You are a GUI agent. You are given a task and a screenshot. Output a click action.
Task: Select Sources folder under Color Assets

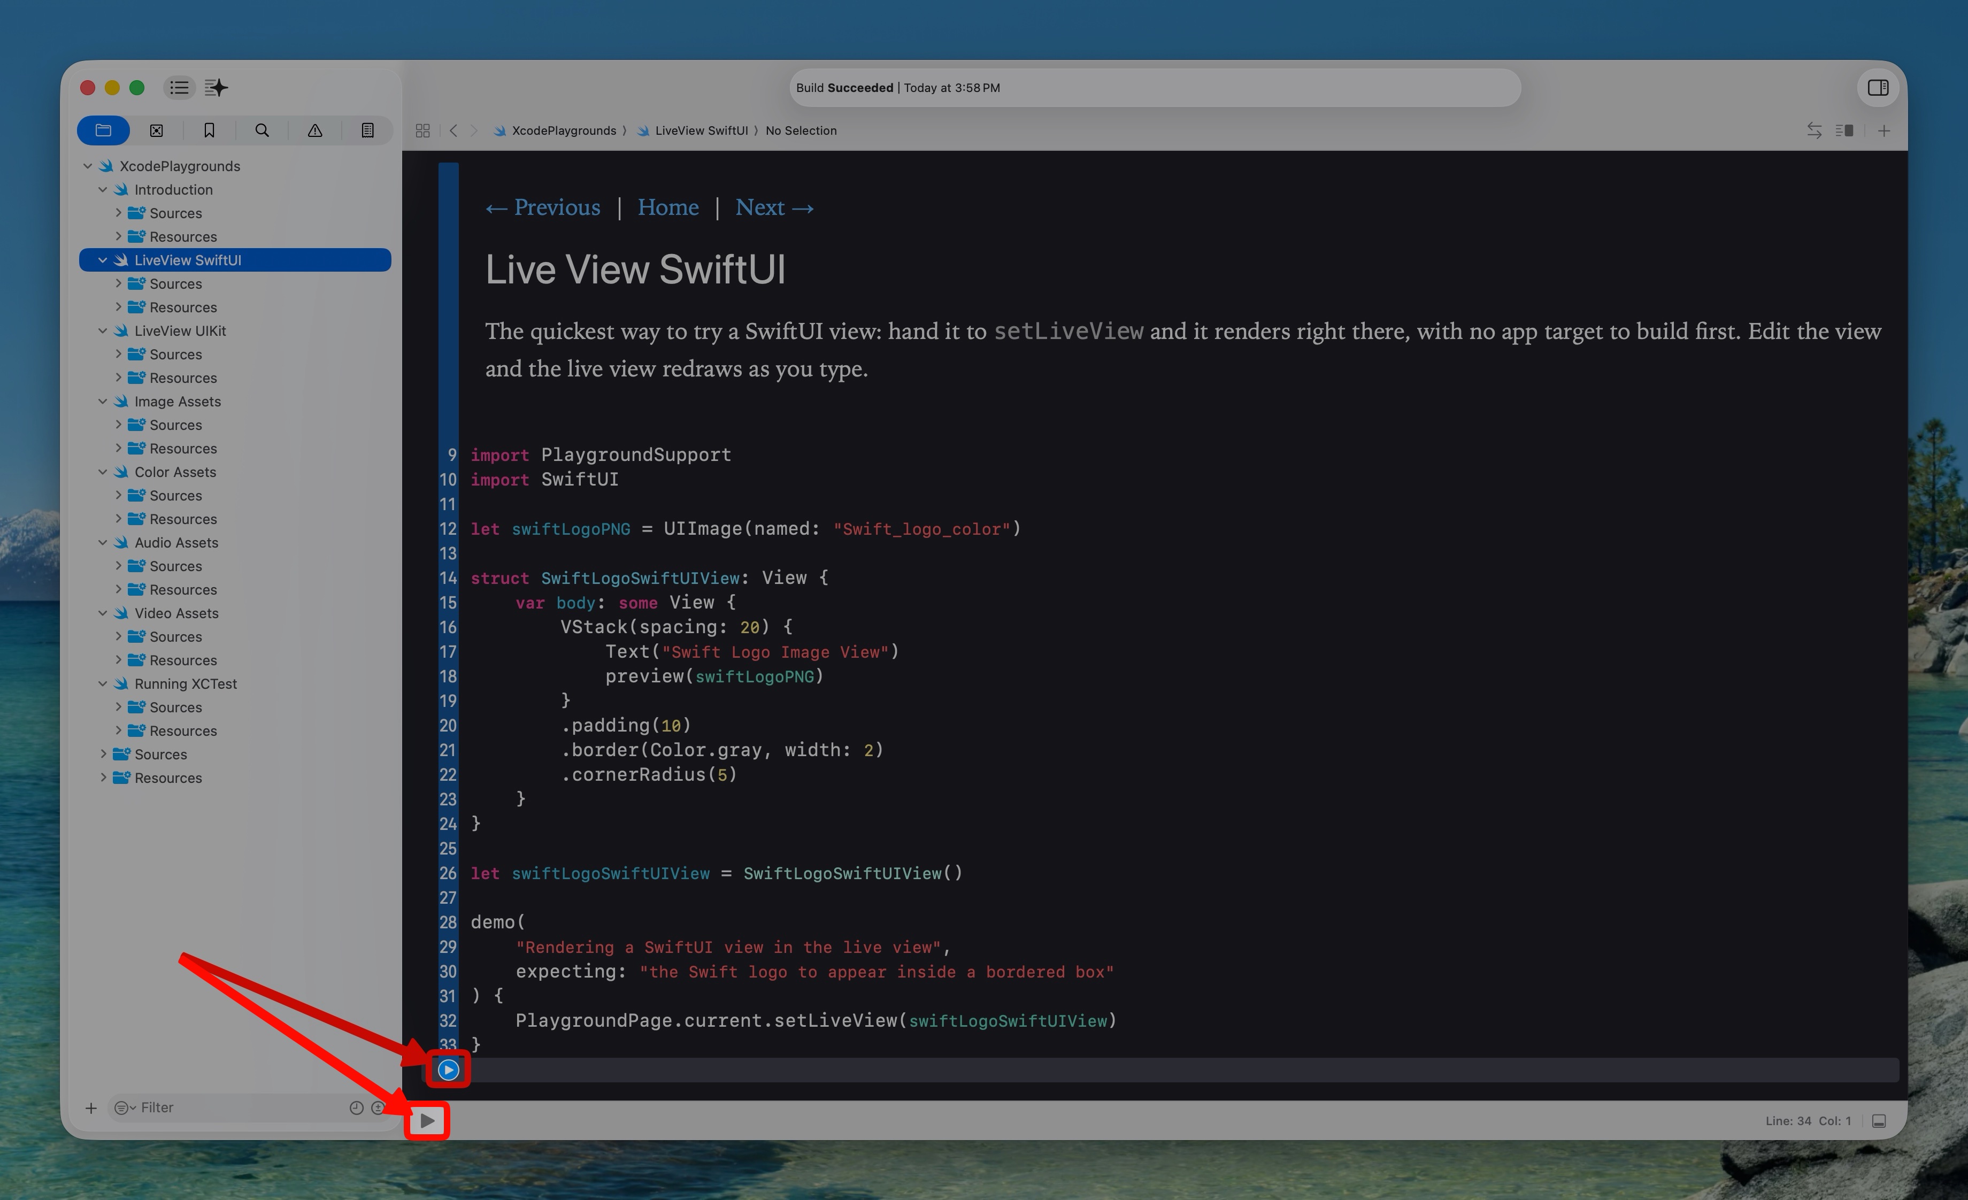235,496
